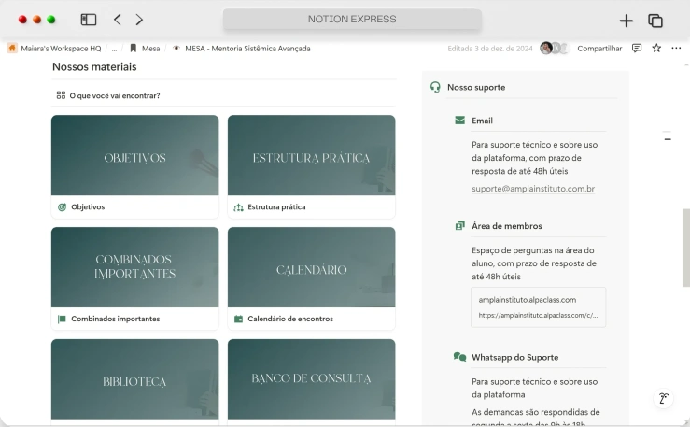The image size is (690, 427).
Task: Open suporte@amplainstituto.com.br email link
Action: 533,189
